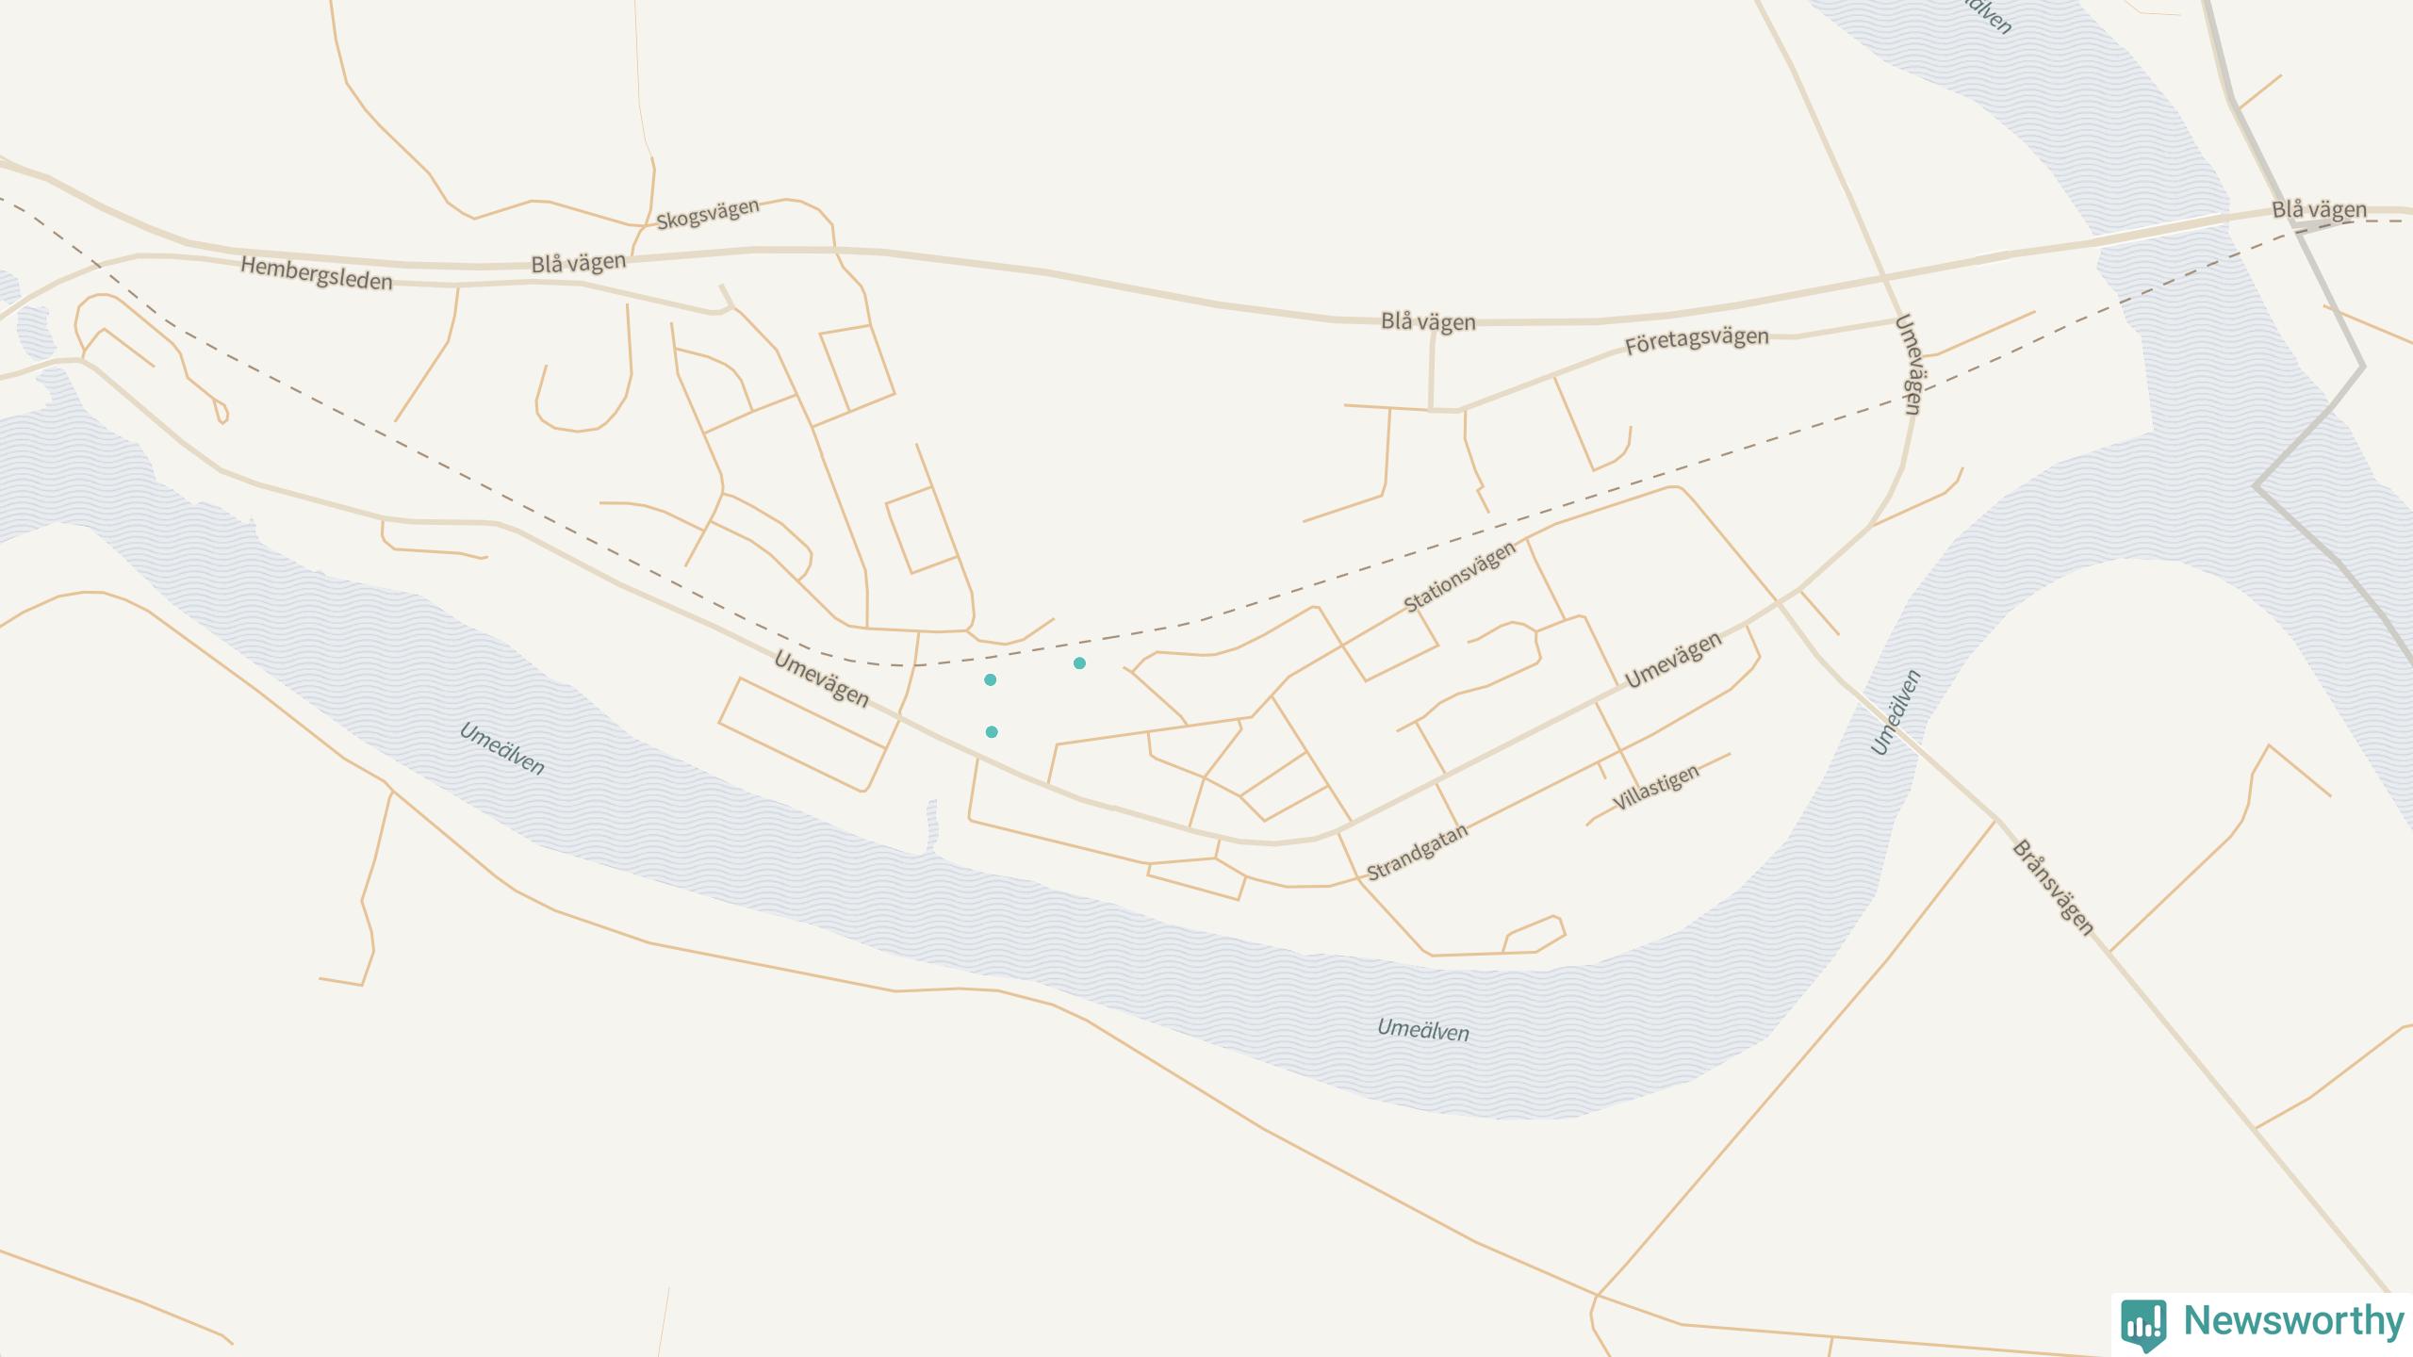Click Umeälven river label beside Brånsvägen bridge
Screen dimensions: 2413x1357
point(1896,712)
